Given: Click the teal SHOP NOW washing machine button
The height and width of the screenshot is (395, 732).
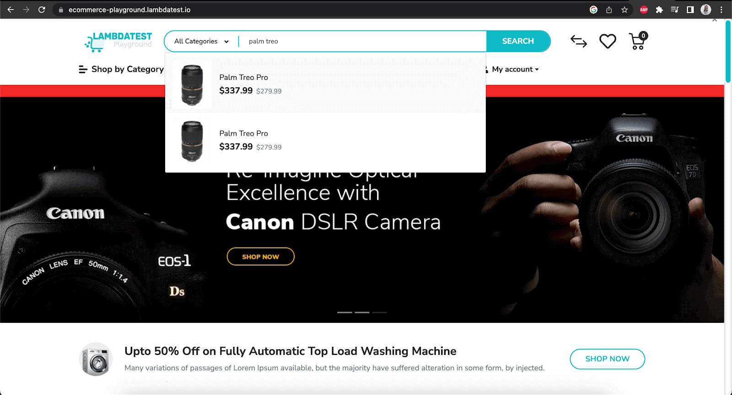Looking at the screenshot, I should (608, 359).
